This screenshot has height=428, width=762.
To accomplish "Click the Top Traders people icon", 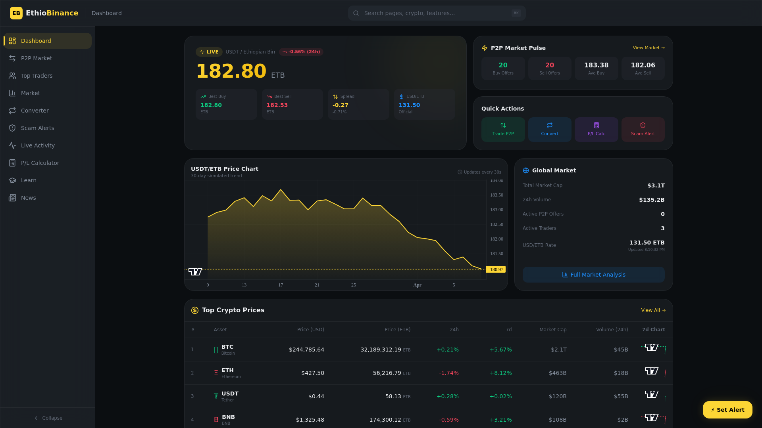I will click(12, 76).
